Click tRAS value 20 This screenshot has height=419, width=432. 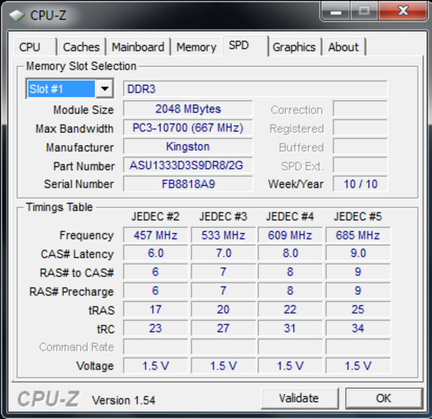223,309
